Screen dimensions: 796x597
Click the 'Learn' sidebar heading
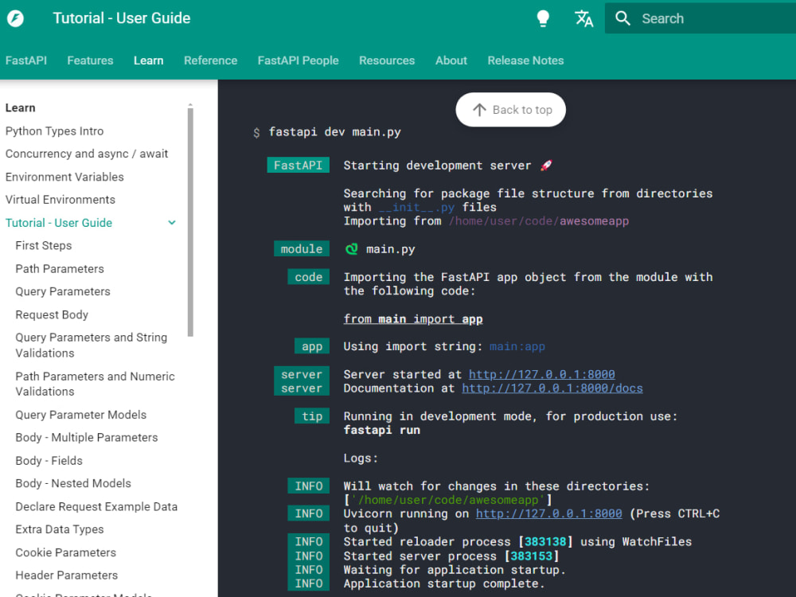tap(21, 107)
